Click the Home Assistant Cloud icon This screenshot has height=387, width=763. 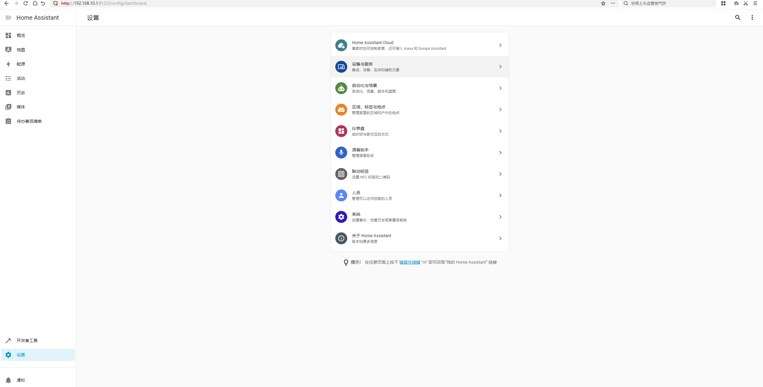pyautogui.click(x=341, y=45)
